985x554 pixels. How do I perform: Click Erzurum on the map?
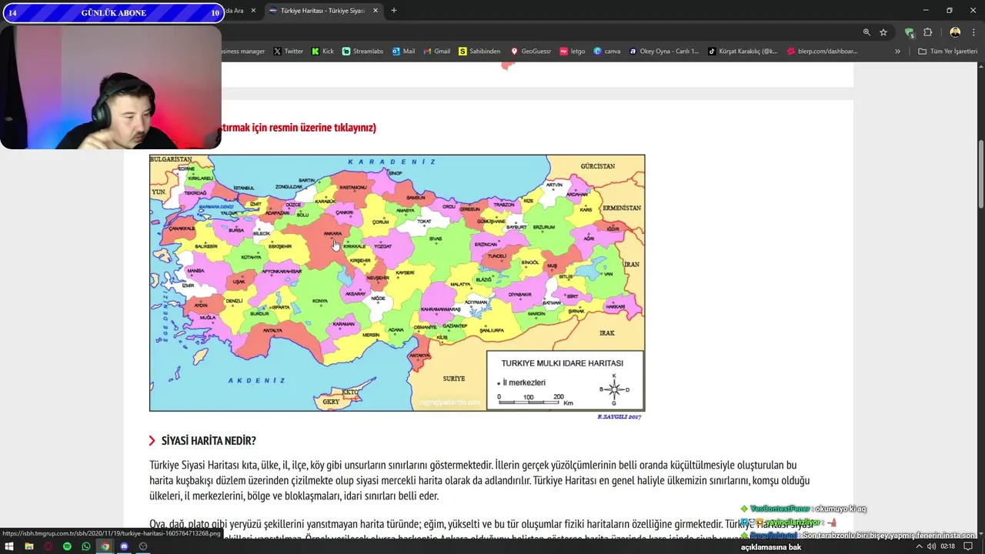[x=543, y=227]
